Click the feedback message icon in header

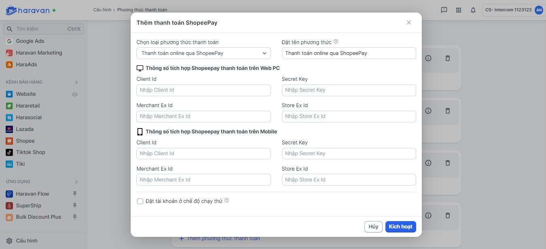coord(444,10)
